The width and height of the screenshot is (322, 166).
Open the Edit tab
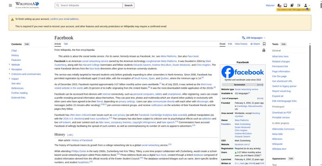pos(230,44)
